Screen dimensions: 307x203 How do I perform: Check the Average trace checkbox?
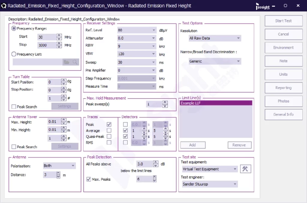click(109, 130)
